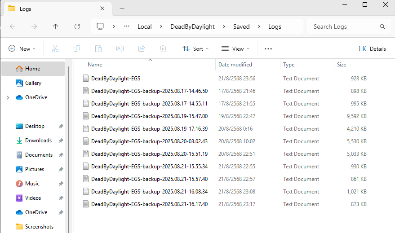The width and height of the screenshot is (395, 233).
Task: Click the Share icon in toolbar
Action: tap(142, 48)
